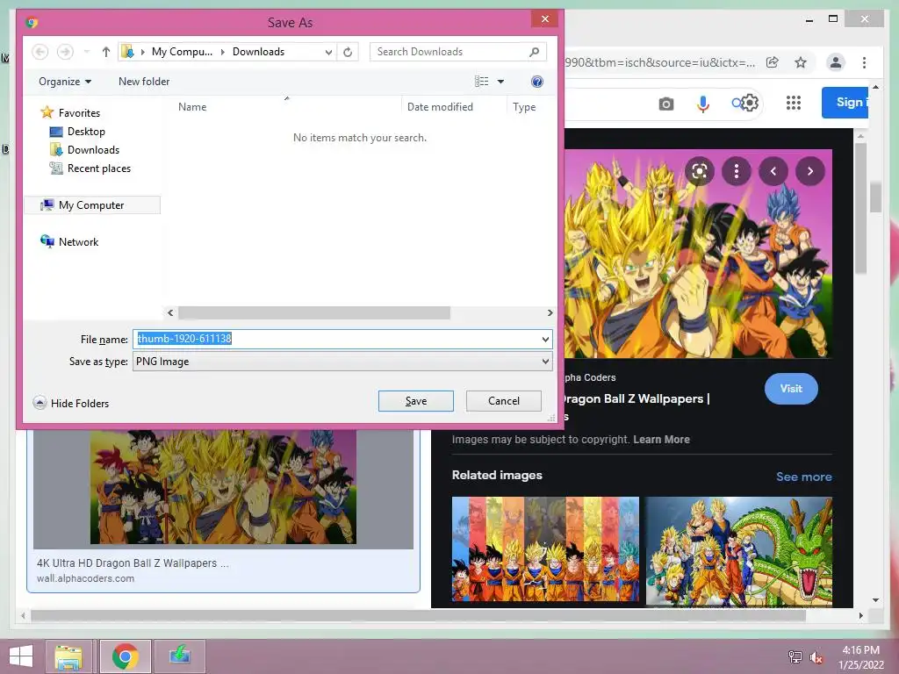The image size is (899, 674).
Task: Show next image in preview
Action: coord(810,171)
